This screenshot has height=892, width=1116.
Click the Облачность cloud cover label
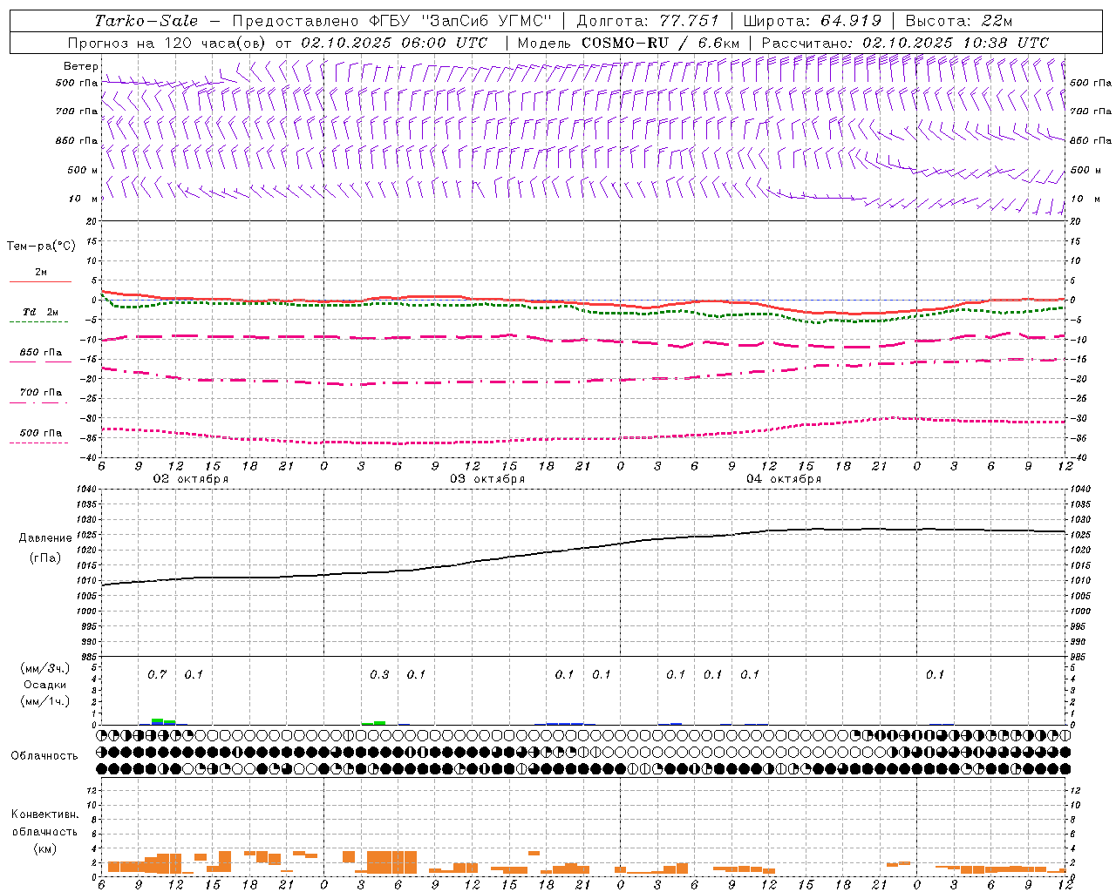coord(44,755)
